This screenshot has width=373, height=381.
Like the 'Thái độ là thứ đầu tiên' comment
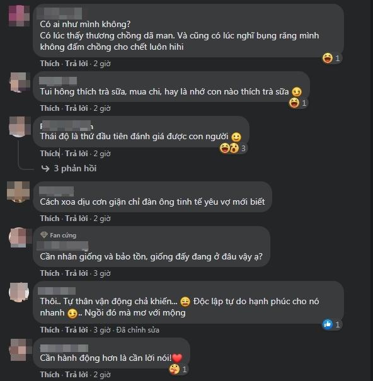click(x=50, y=154)
